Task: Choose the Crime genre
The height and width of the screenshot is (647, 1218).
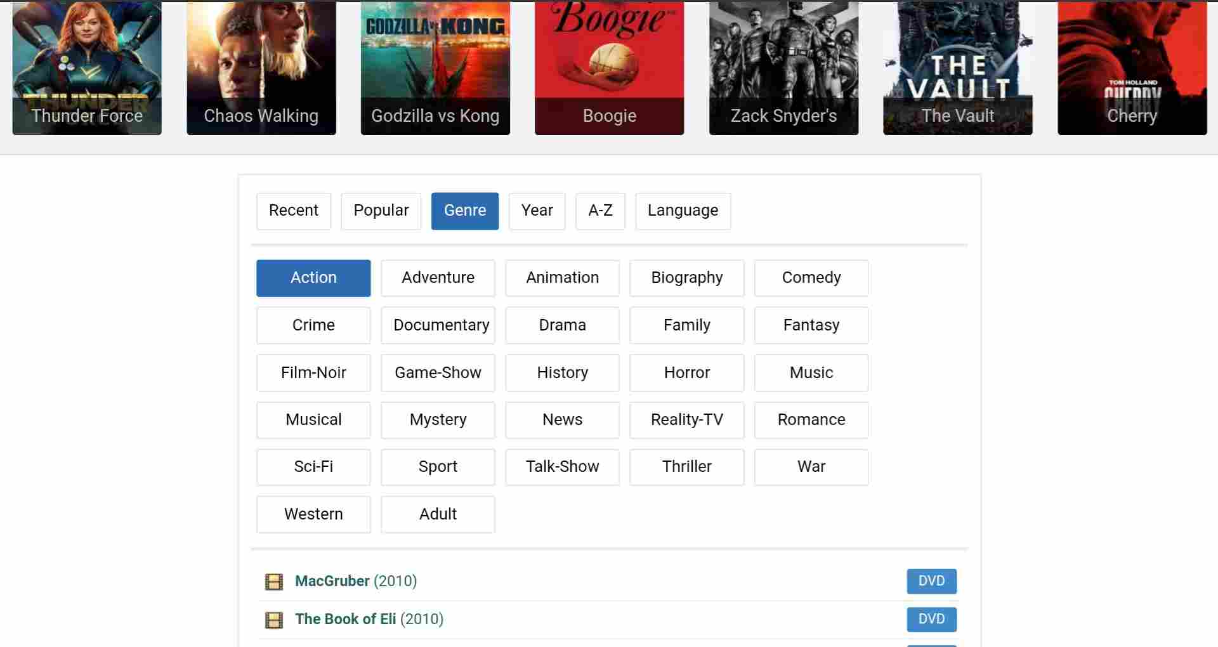Action: pos(313,325)
